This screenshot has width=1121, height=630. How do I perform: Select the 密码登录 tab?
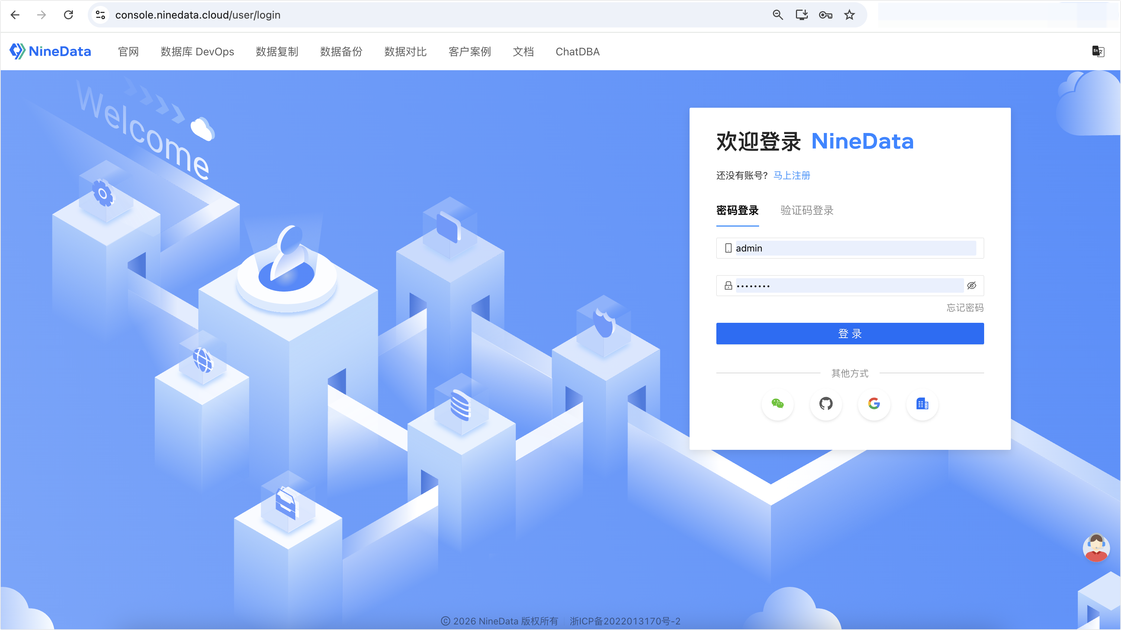click(737, 210)
